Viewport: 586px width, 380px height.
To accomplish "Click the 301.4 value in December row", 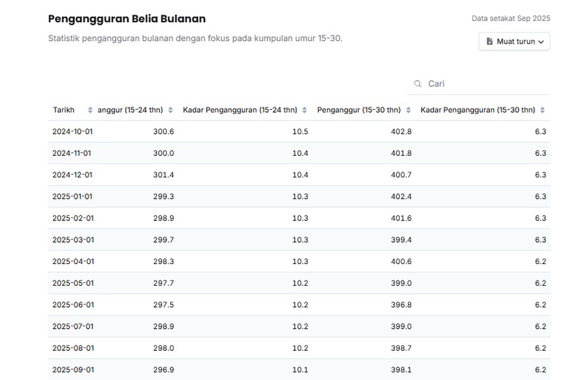I will point(163,175).
